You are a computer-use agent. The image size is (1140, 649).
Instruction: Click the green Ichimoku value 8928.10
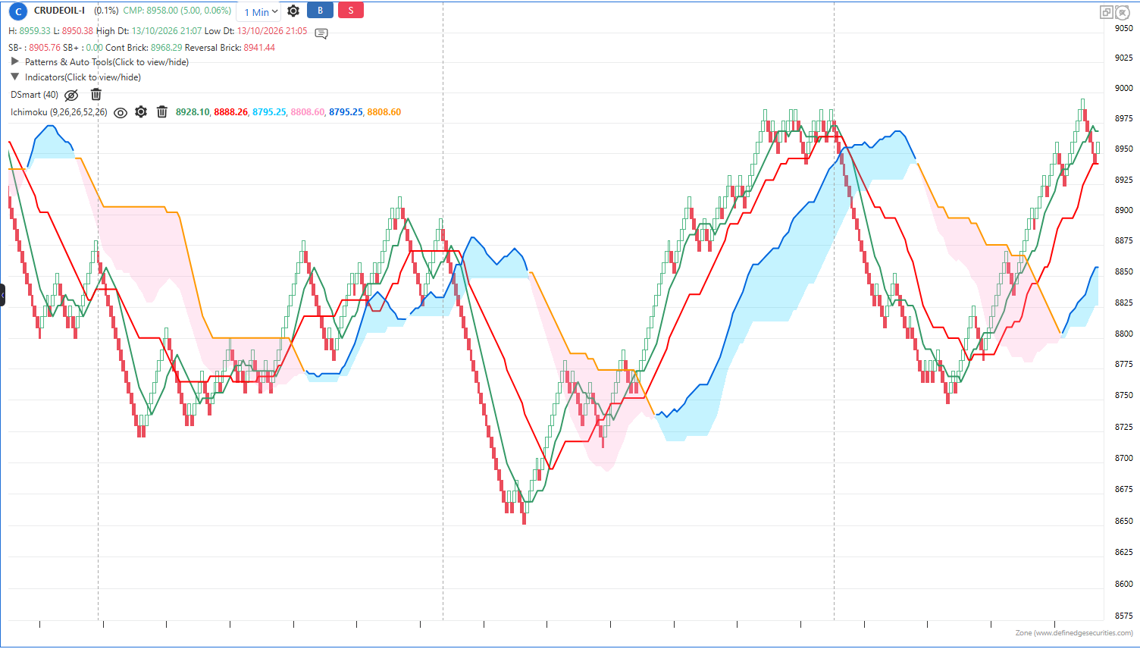point(193,112)
